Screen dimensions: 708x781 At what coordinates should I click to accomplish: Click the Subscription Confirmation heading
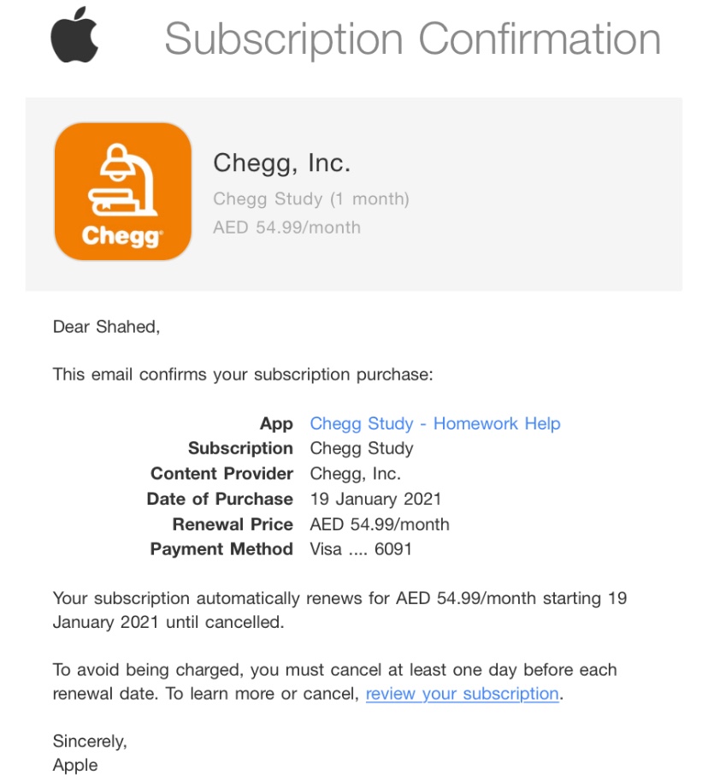pos(413,38)
